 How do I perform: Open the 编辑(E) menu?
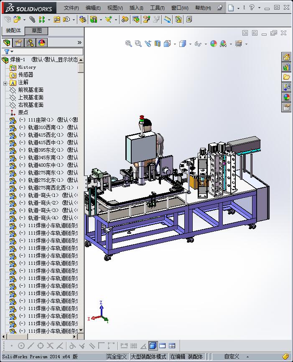[x=93, y=8]
